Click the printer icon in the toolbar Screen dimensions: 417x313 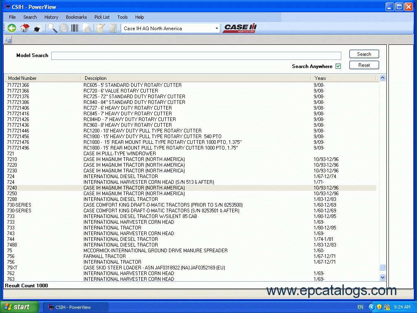tap(38, 28)
